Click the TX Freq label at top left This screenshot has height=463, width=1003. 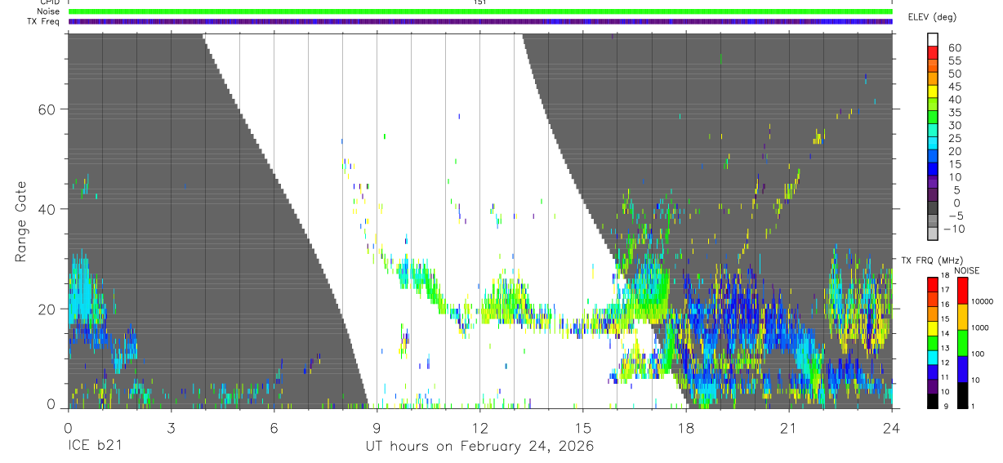pyautogui.click(x=43, y=21)
